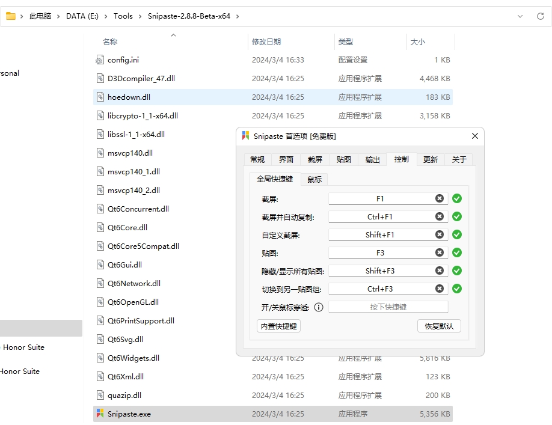The height and width of the screenshot is (425, 552).
Task: Expand chevron after DATA (E:) in path
Action: [x=106, y=16]
